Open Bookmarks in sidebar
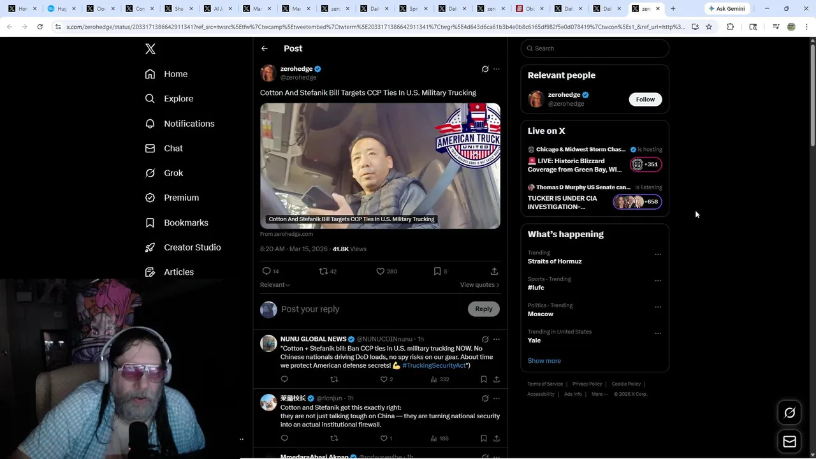 tap(177, 222)
